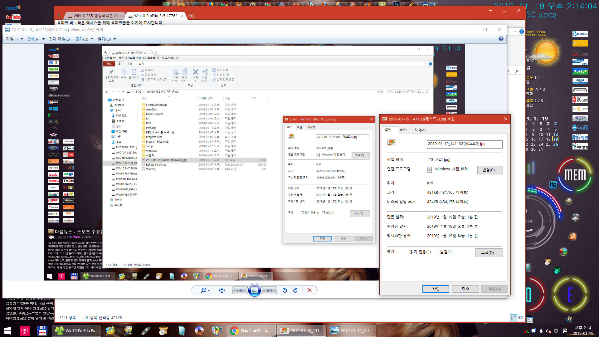Open a new tab with plus button

(x=191, y=16)
